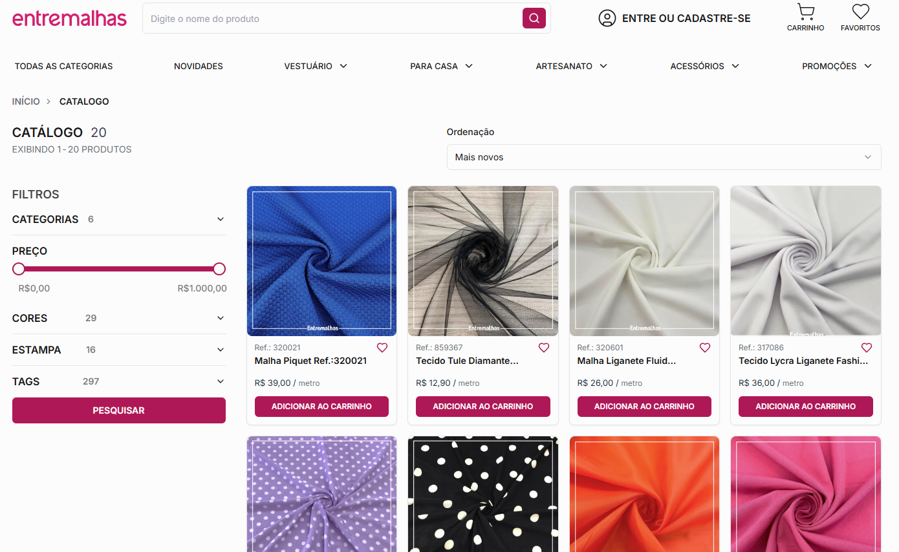Screen dimensions: 899x552
Task: Add Malha Piquet Ref.:320021 to cart
Action: point(321,407)
